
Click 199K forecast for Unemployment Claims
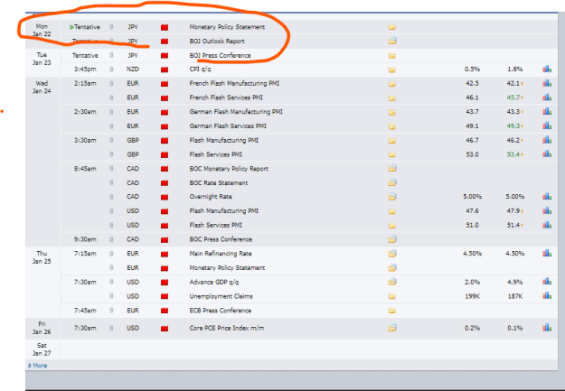[472, 296]
